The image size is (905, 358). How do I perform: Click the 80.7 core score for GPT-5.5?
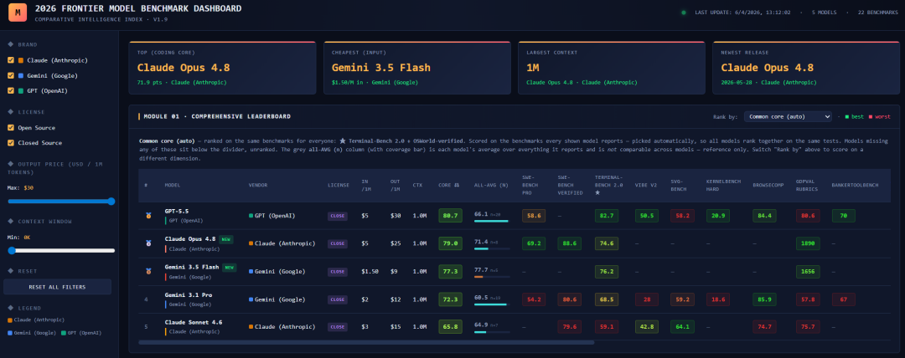click(x=450, y=216)
